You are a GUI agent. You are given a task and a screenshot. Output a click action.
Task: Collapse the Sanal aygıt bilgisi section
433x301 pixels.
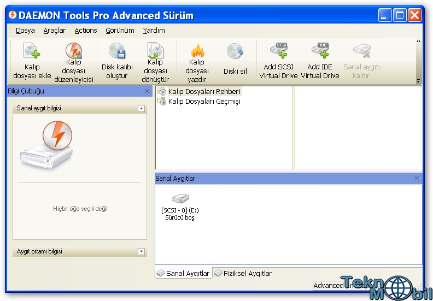pyautogui.click(x=141, y=108)
